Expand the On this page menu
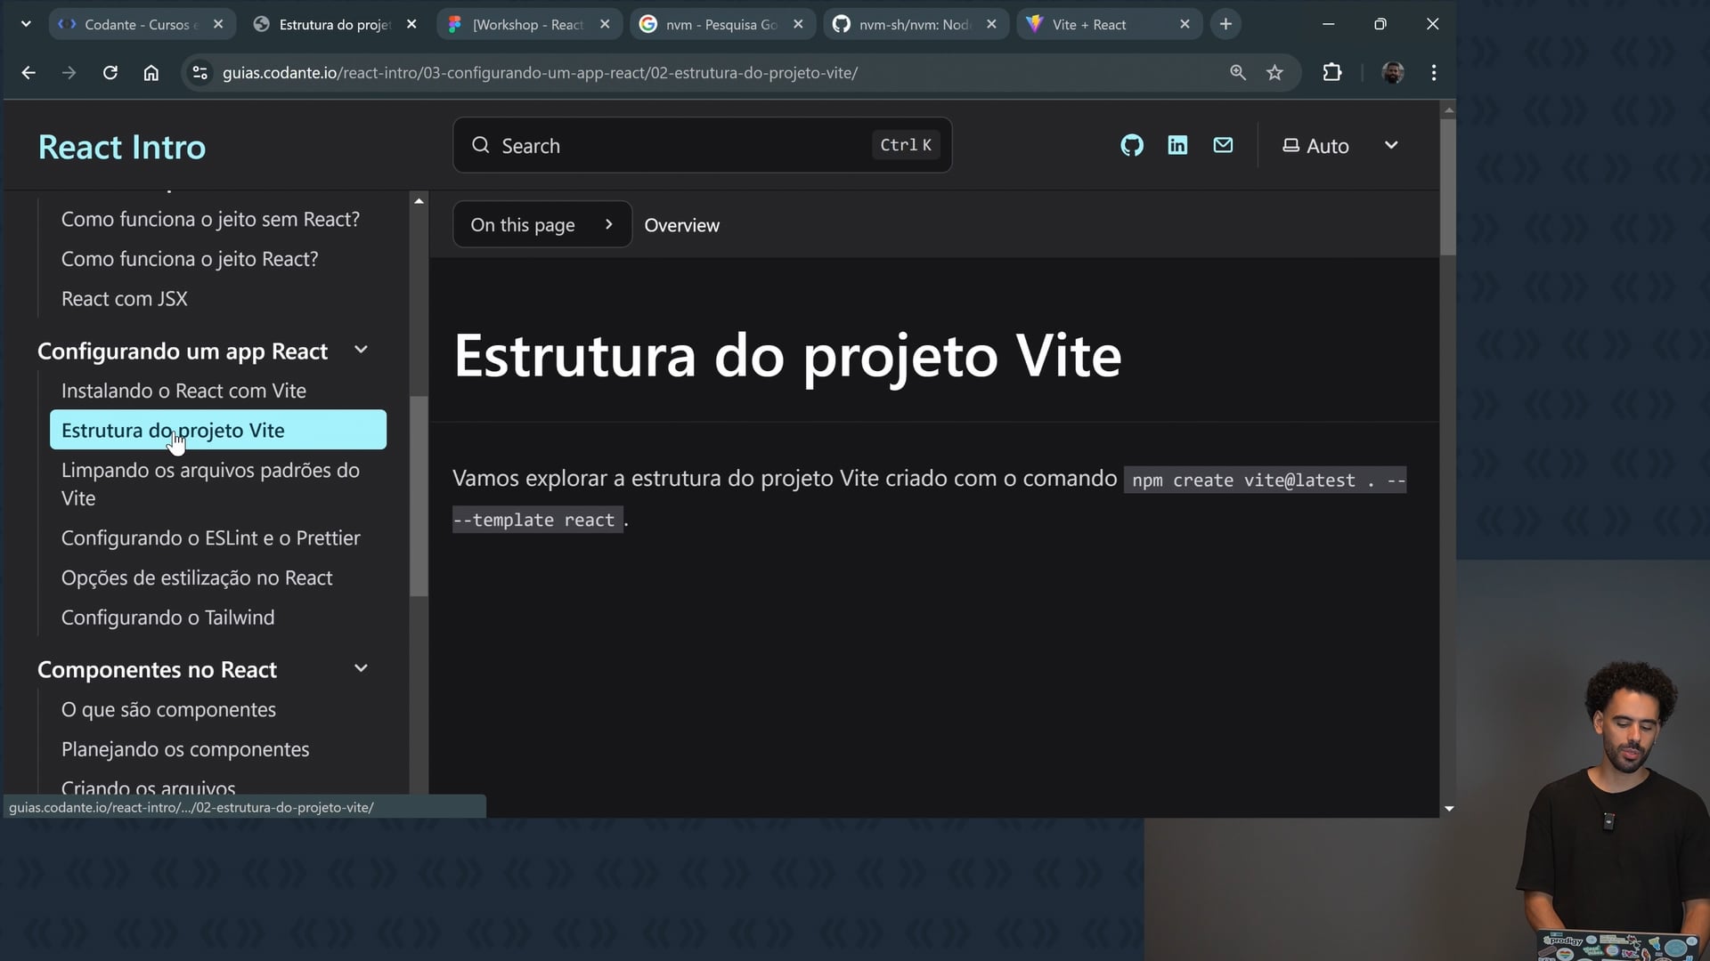This screenshot has height=961, width=1710. coord(541,225)
